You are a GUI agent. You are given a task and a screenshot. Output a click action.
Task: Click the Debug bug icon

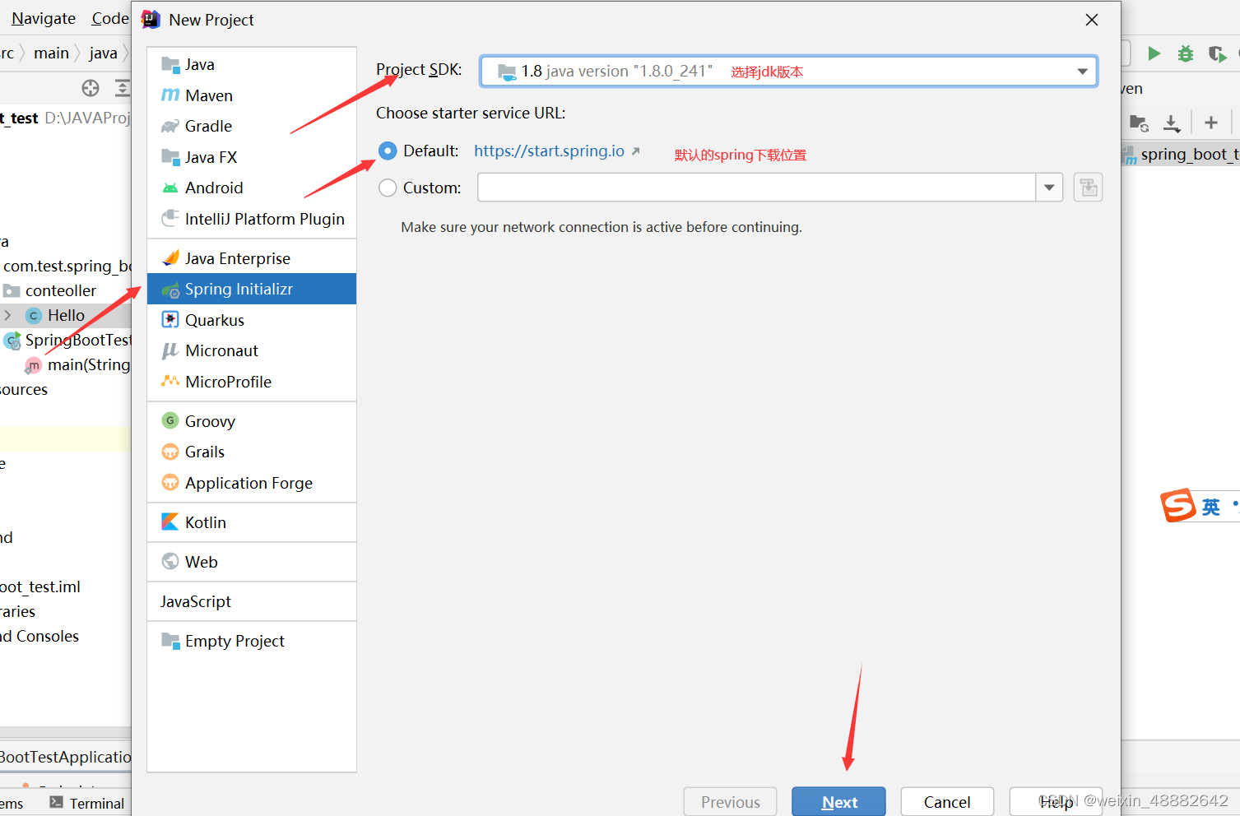[x=1185, y=53]
